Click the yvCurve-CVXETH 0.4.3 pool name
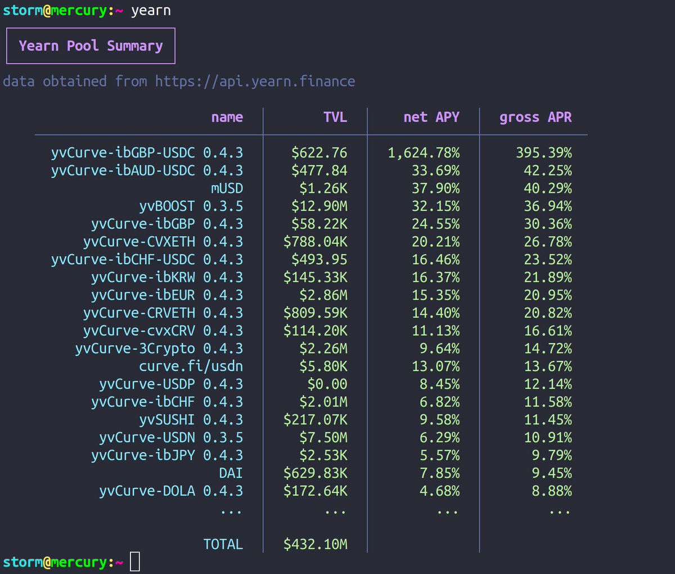 click(x=163, y=242)
